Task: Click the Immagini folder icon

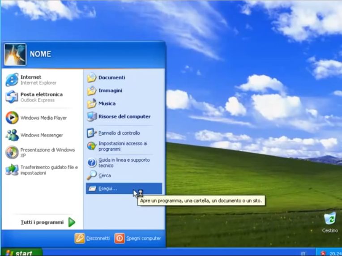Action: [92, 91]
